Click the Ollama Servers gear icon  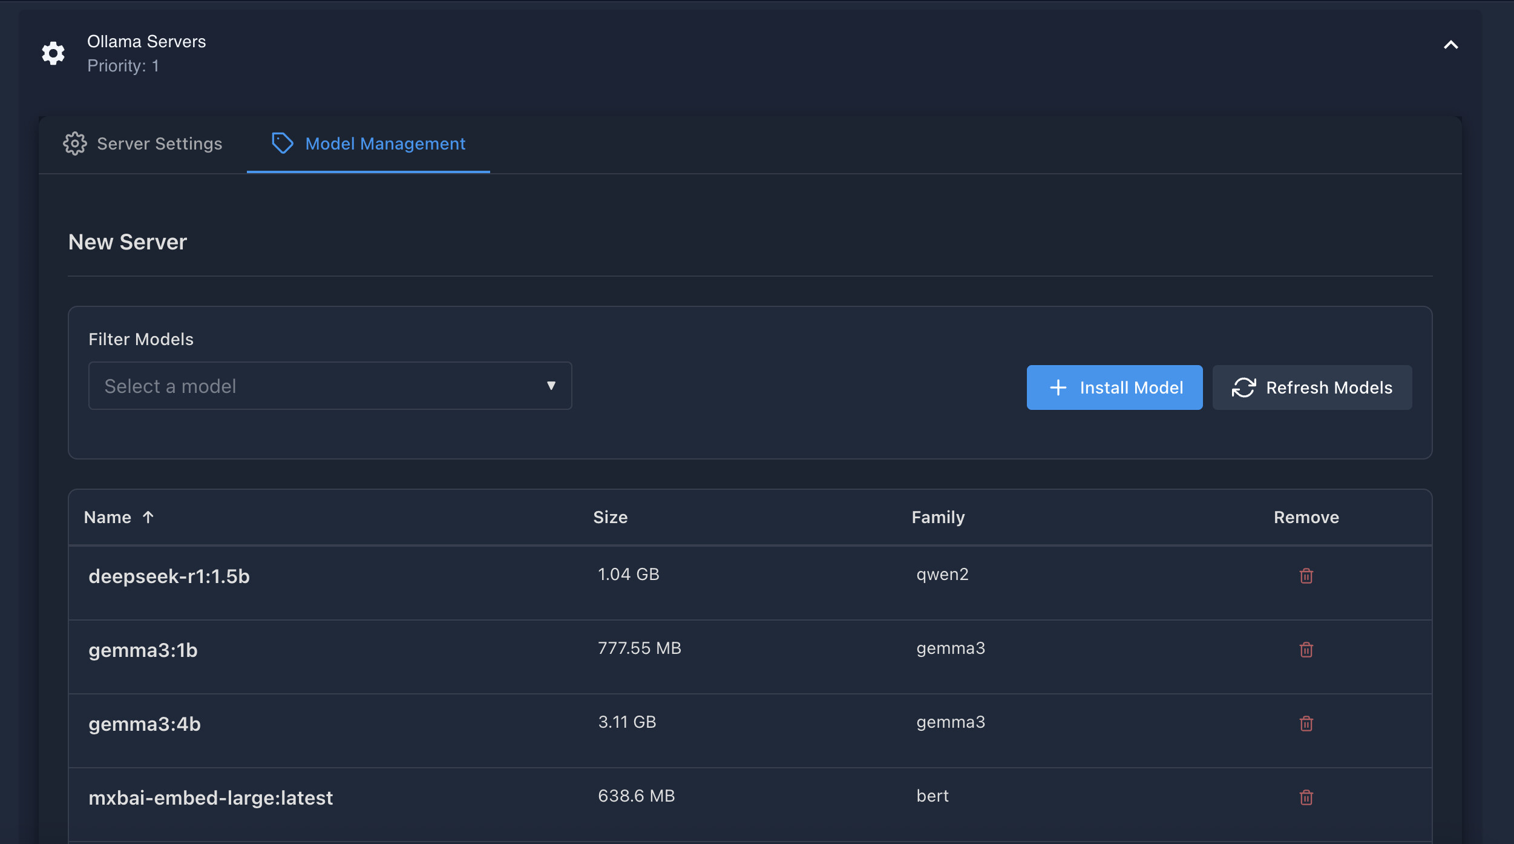(53, 53)
